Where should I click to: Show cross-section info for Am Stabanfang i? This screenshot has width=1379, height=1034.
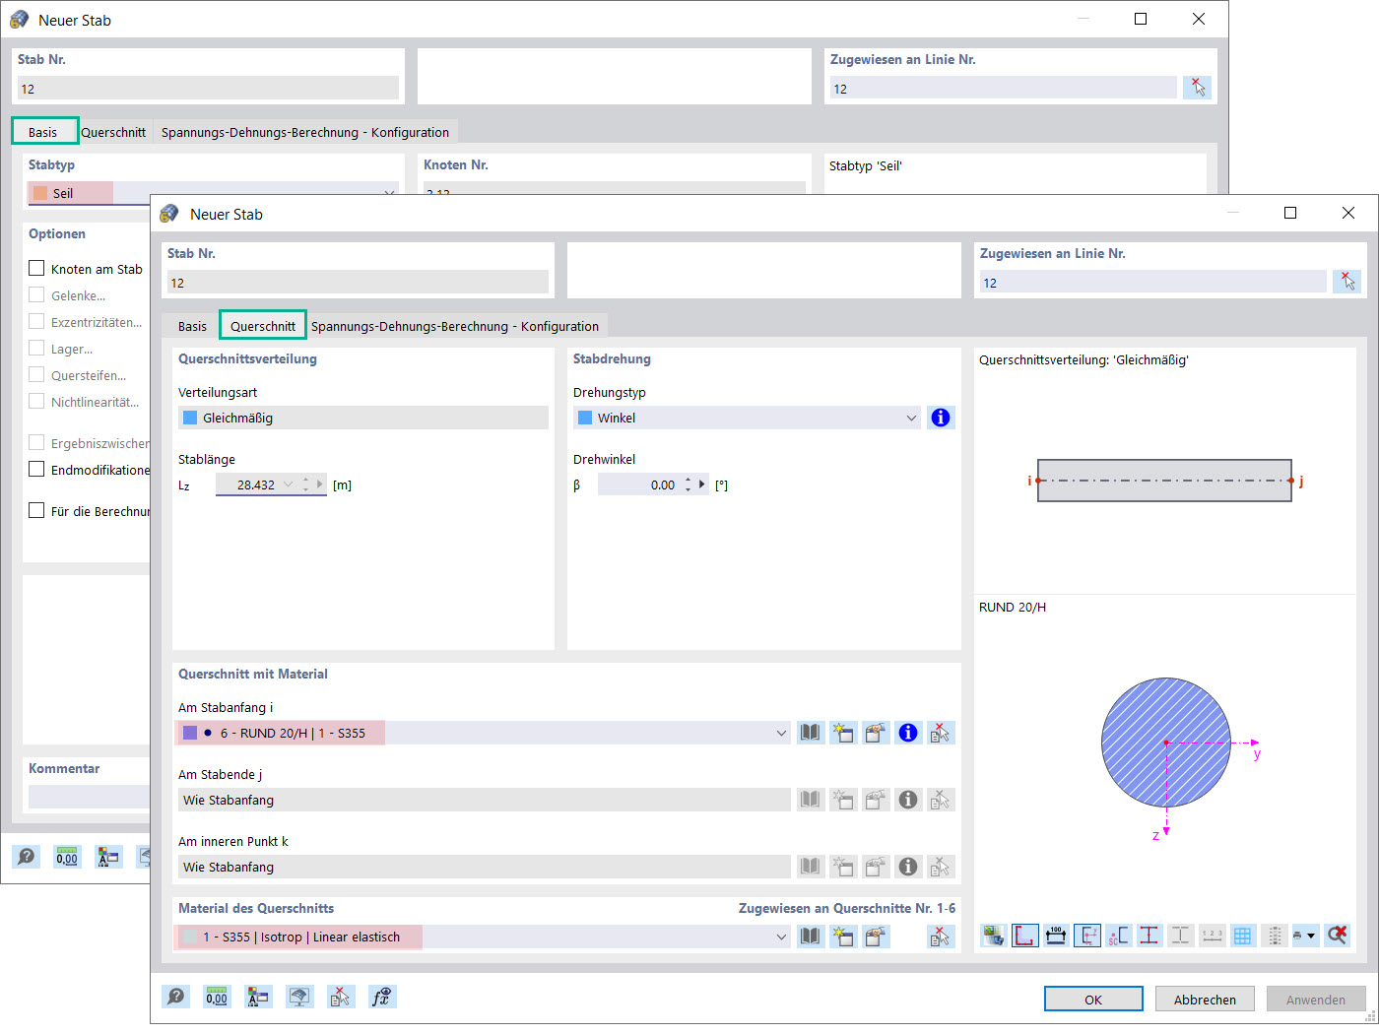(x=907, y=733)
